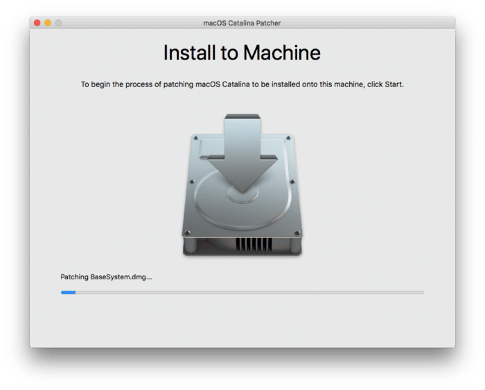Click the instruction text mentioning click Start

point(242,84)
